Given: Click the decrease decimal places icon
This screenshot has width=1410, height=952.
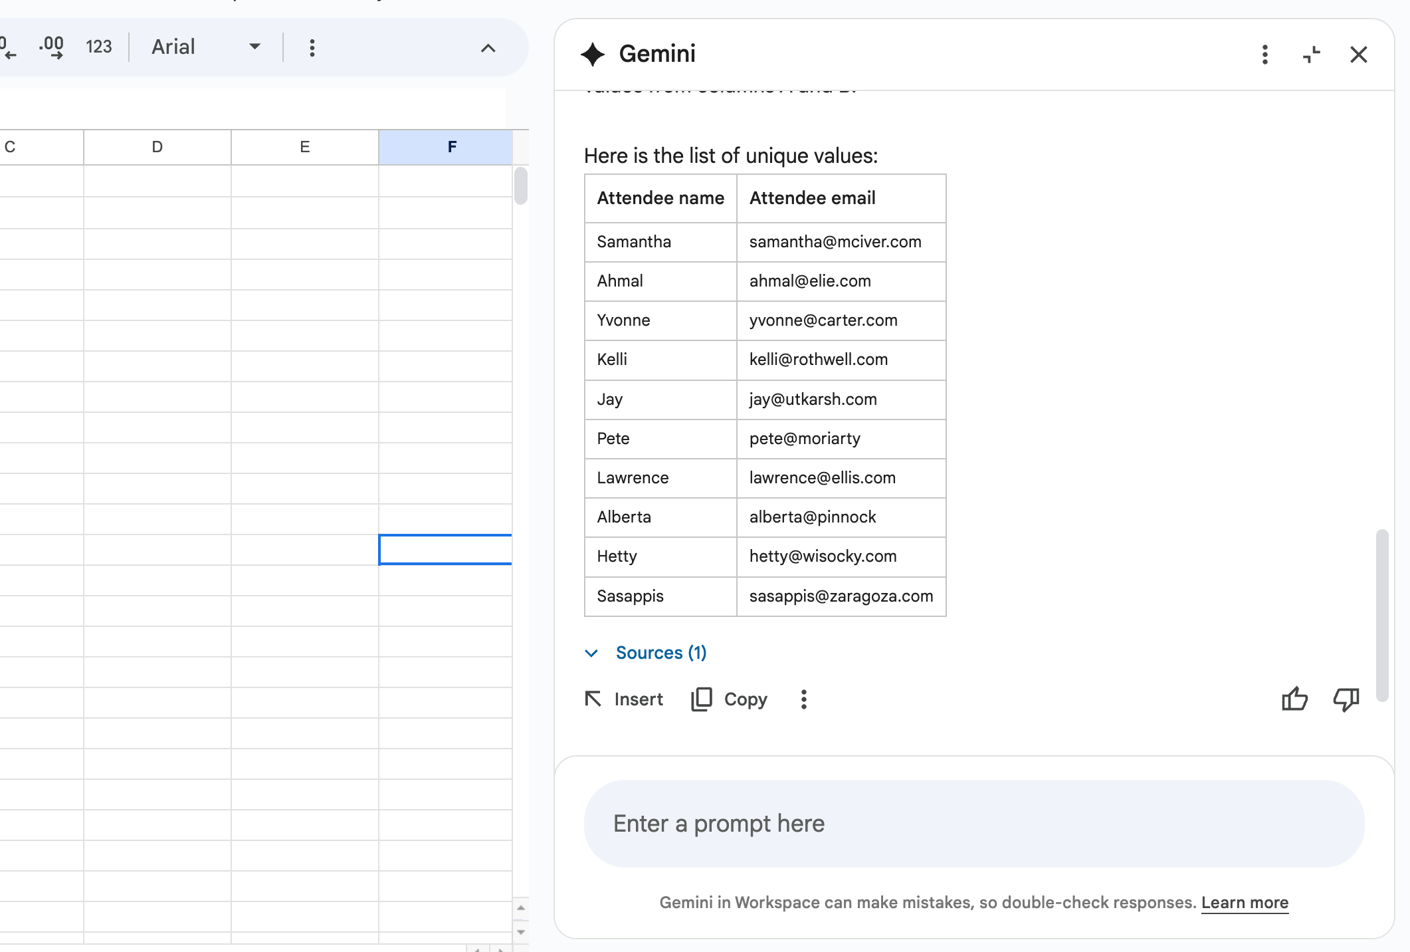Looking at the screenshot, I should tap(8, 48).
